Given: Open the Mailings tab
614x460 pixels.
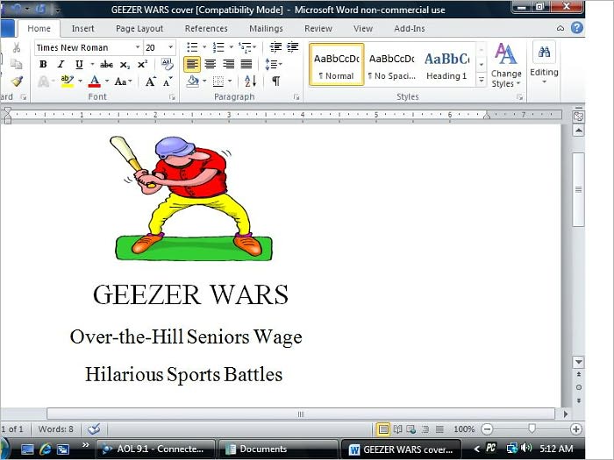Looking at the screenshot, I should pos(266,29).
